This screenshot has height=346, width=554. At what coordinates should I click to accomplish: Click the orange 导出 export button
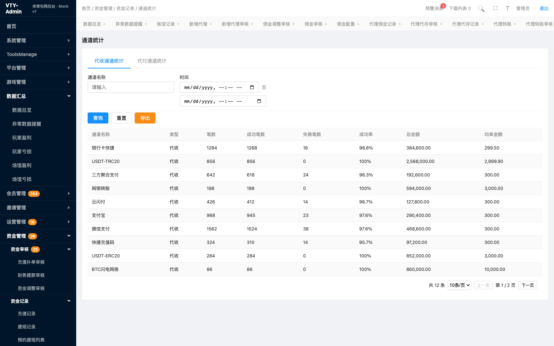145,118
